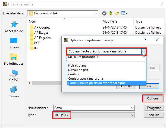This screenshot has width=166, height=128.
Task: Select the BCF folder
Action: click(x=35, y=43)
